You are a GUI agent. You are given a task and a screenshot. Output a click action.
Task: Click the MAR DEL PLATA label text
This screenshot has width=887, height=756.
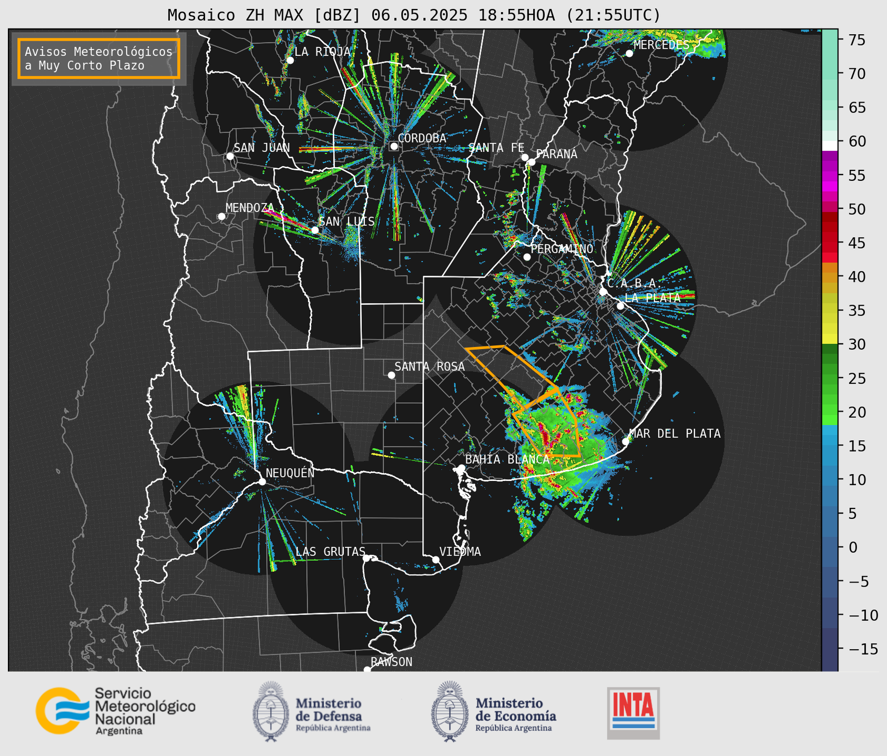click(x=675, y=434)
